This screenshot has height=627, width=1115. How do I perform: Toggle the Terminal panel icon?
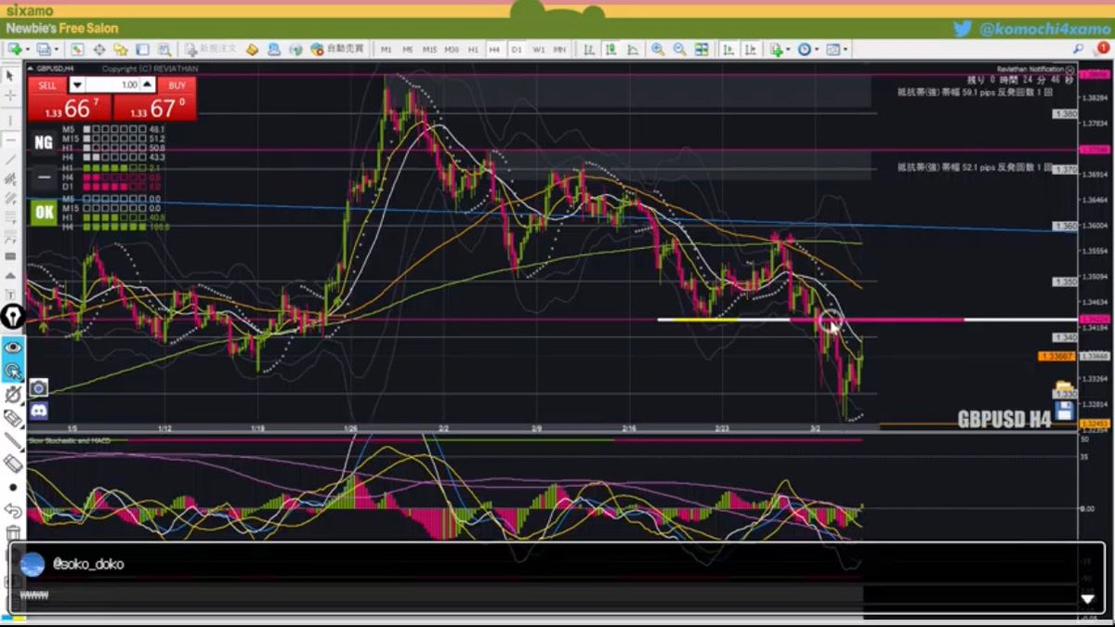[142, 49]
